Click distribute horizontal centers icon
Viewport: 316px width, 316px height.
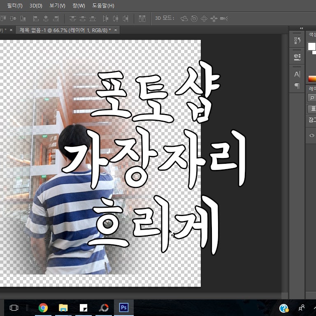116,19
